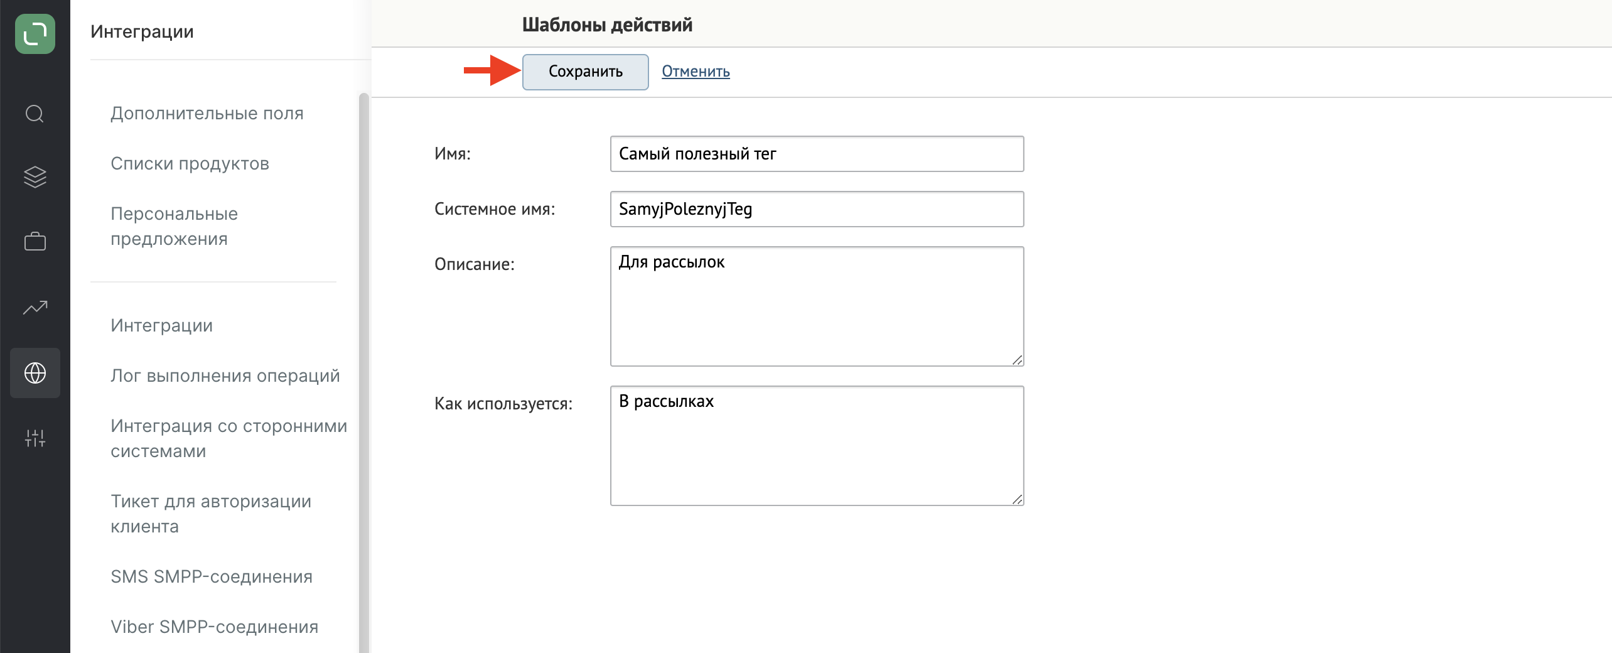Click the Описание: field label
Viewport: 1612px width, 653px height.
coord(475,264)
